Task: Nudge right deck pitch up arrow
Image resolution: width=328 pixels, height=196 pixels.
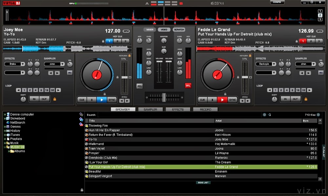Action: coord(248,101)
